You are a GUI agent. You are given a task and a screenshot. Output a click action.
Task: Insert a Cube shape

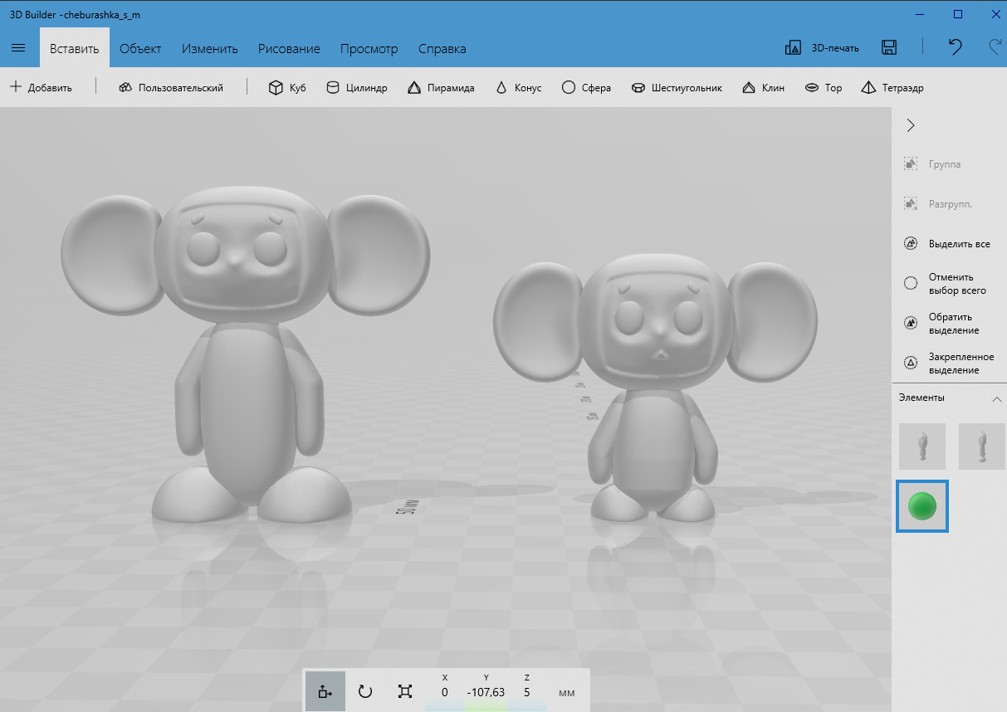click(x=287, y=88)
